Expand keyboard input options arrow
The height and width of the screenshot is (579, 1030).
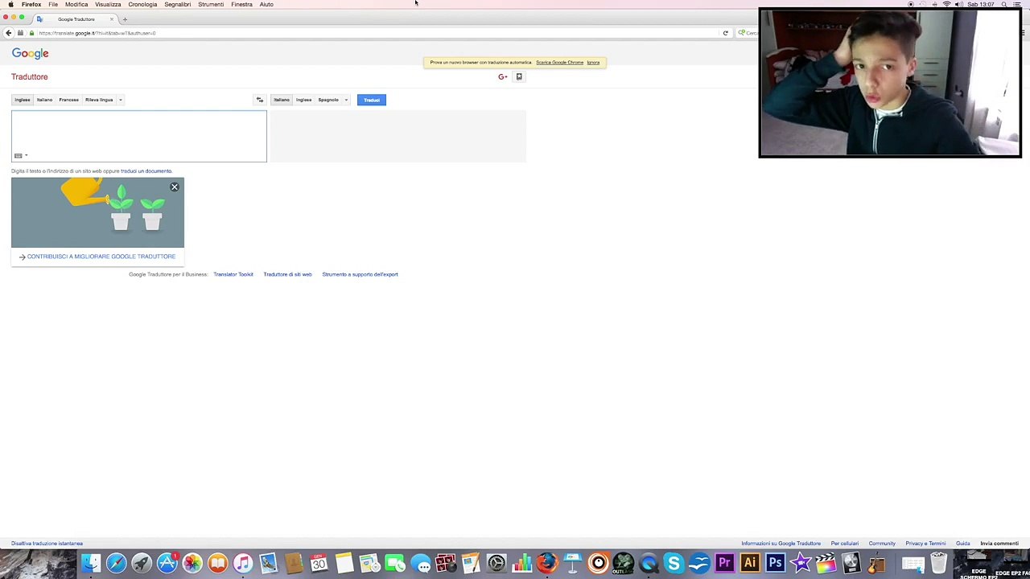(x=26, y=155)
